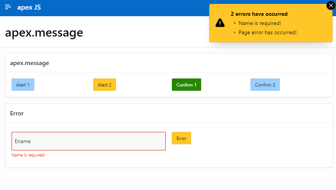Focus the Ename text field
Viewport: 336px width, 190px height.
pyautogui.click(x=89, y=141)
